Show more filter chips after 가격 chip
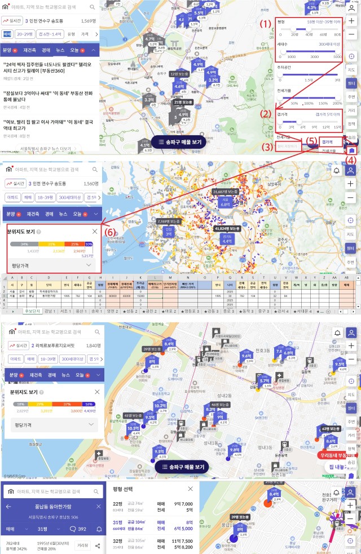Image resolution: width=361 pixels, height=554 pixels. [96, 34]
